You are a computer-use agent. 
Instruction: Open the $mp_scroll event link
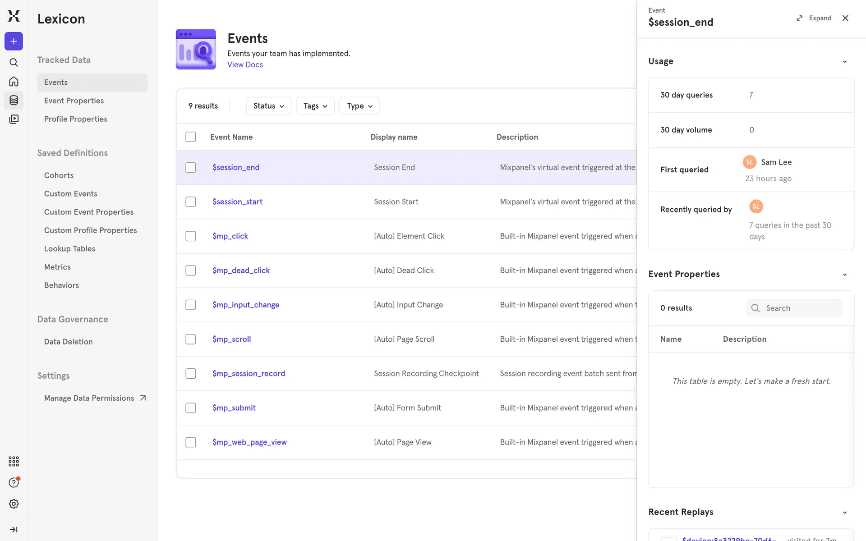pos(231,339)
